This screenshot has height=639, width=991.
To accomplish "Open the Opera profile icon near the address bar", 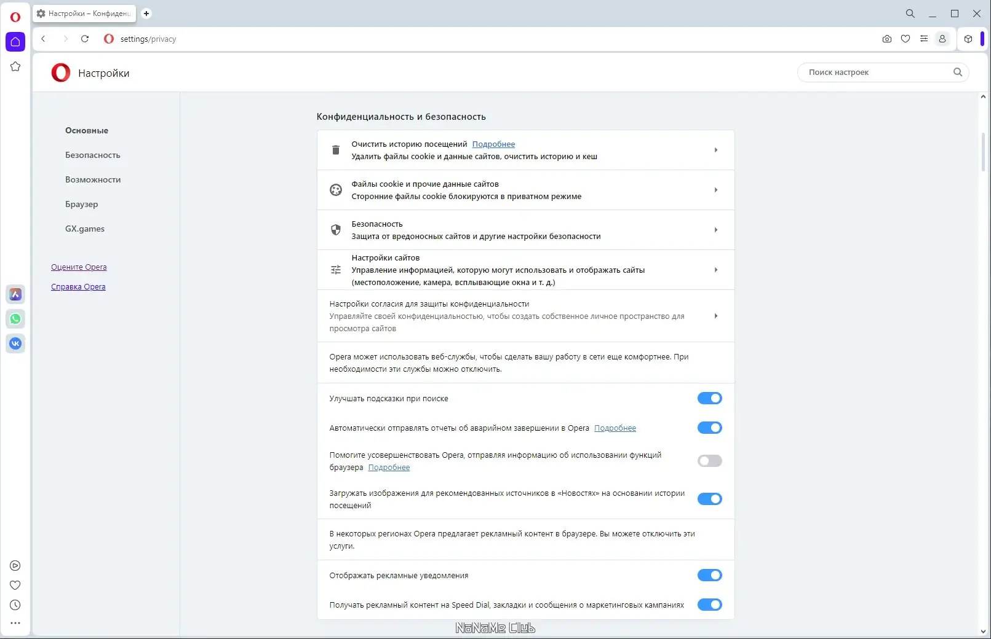I will pyautogui.click(x=942, y=39).
